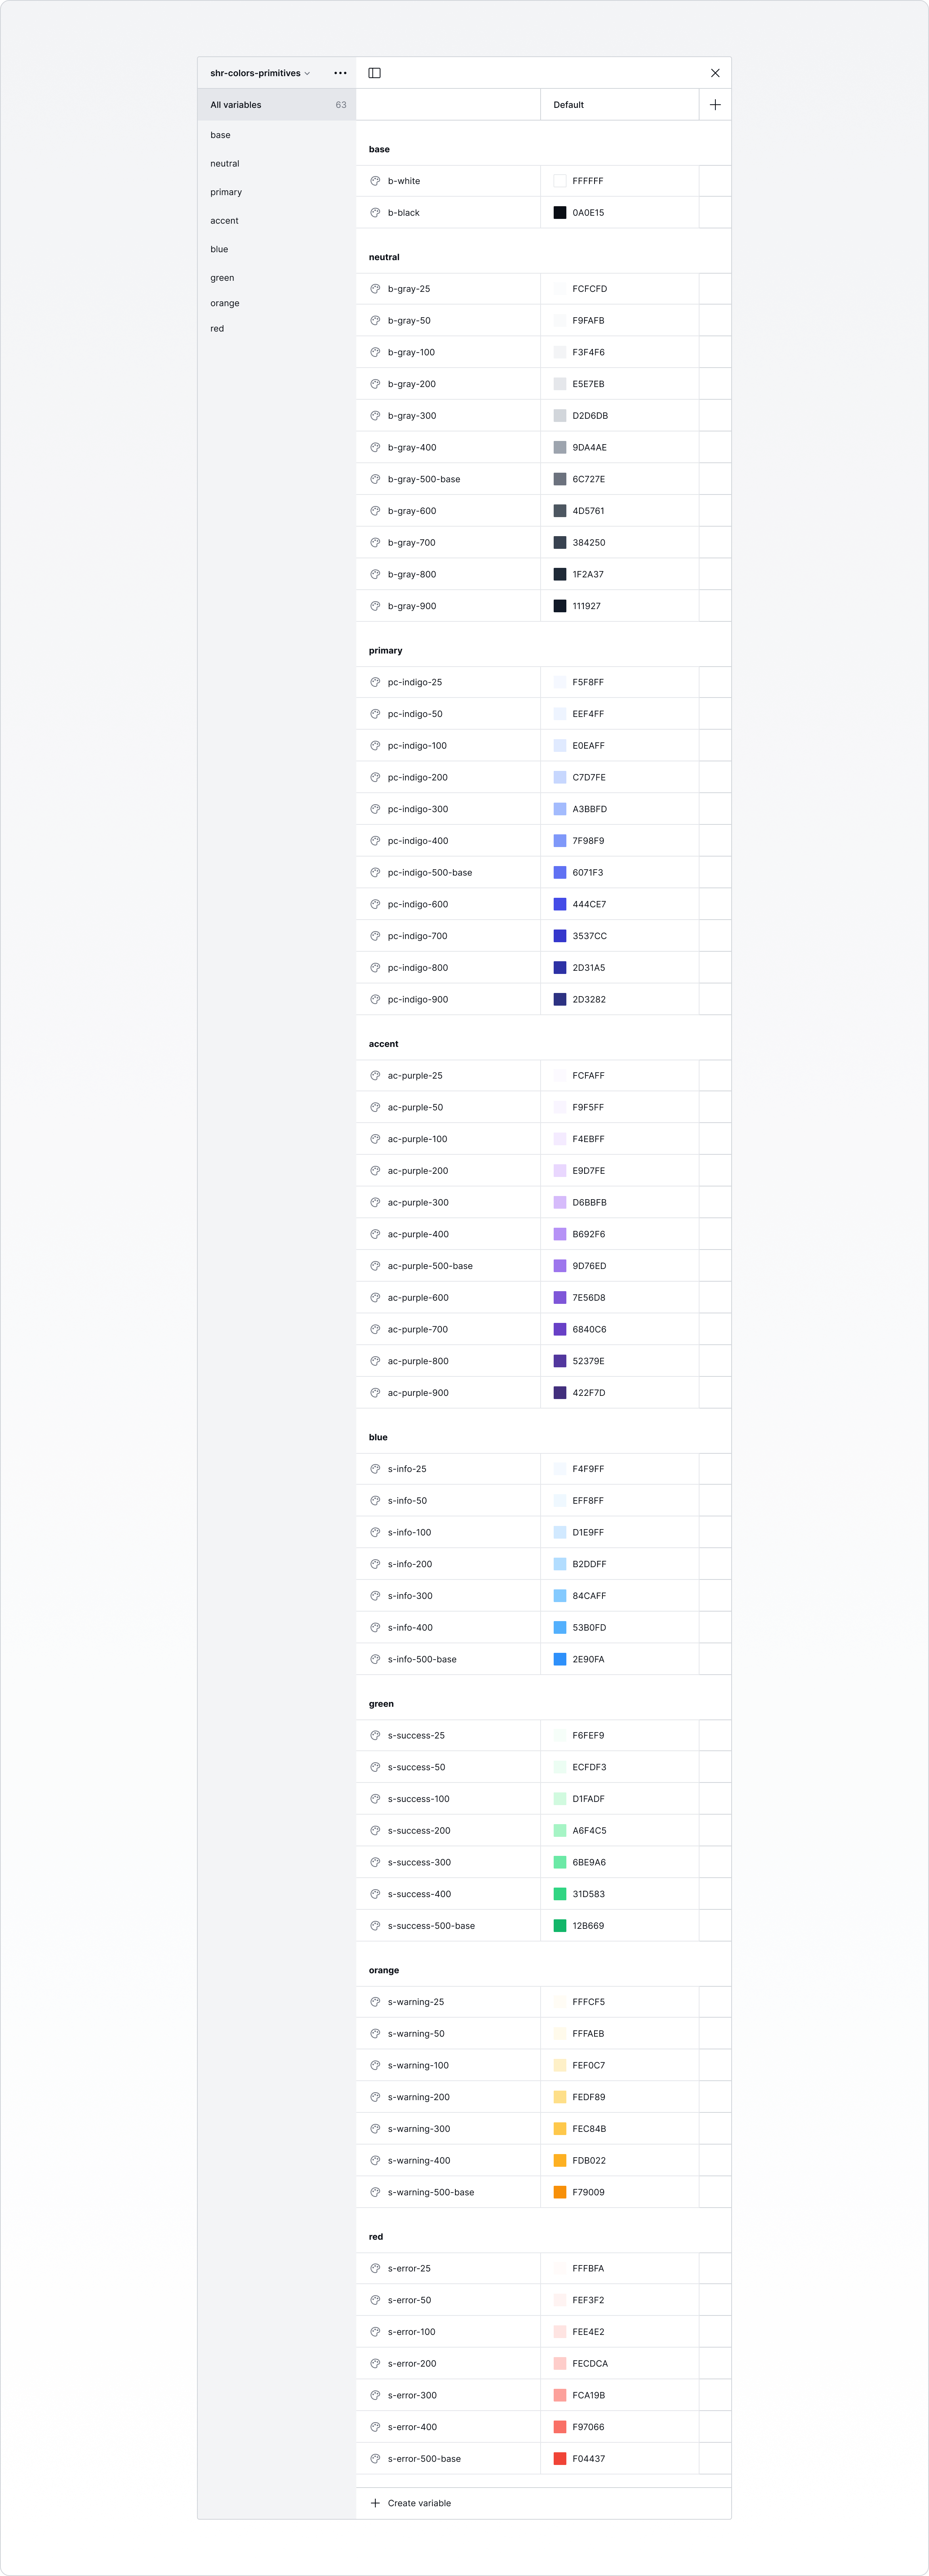Screen dimensions: 929x2576
Task: Click the color type icon for s-info-500-base
Action: 376,1659
